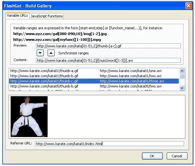The height and width of the screenshot is (166, 195).
Task: Click the down arrow synchronize ranges button
Action: tap(40, 53)
